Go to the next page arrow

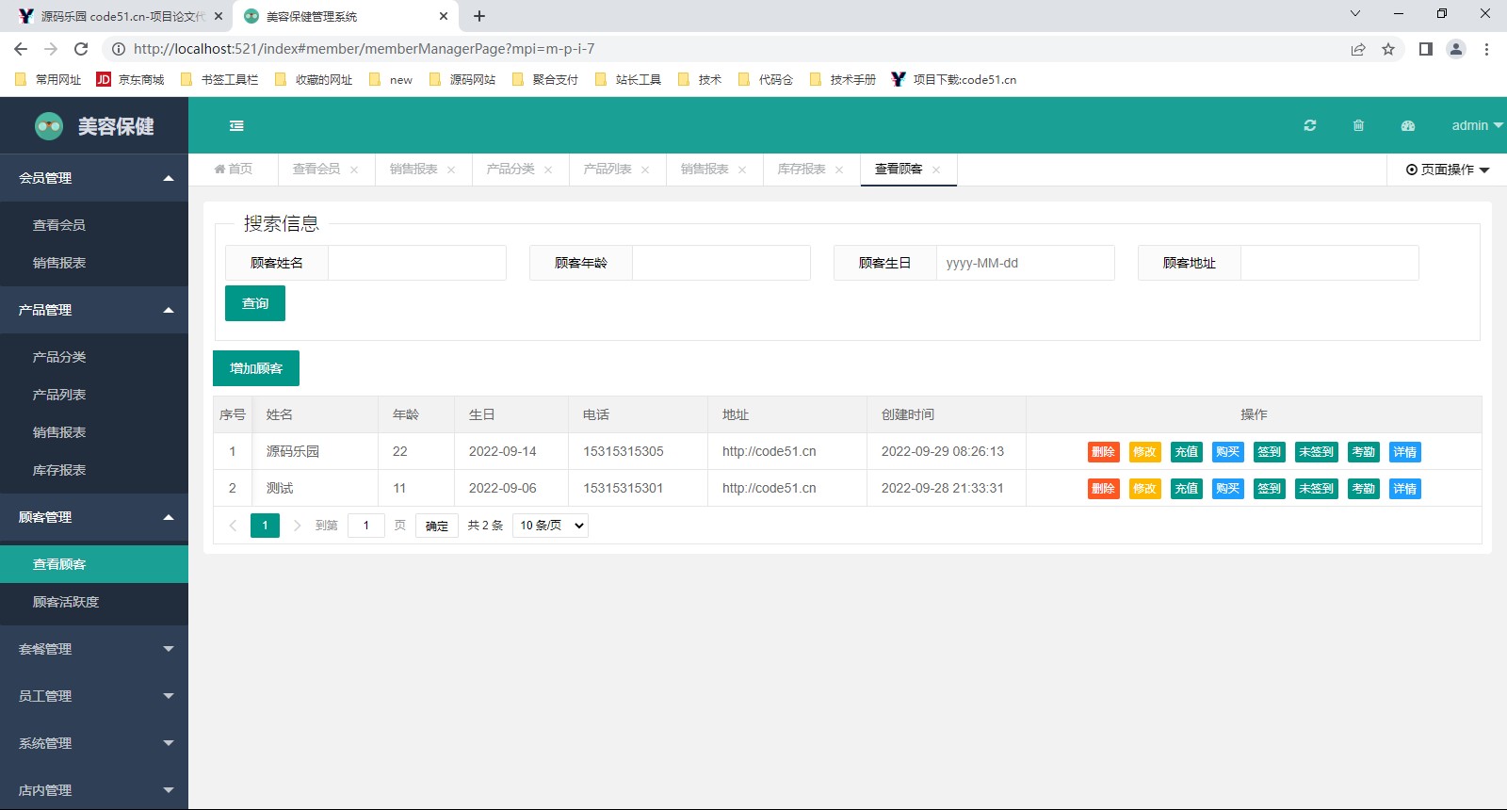click(x=297, y=526)
